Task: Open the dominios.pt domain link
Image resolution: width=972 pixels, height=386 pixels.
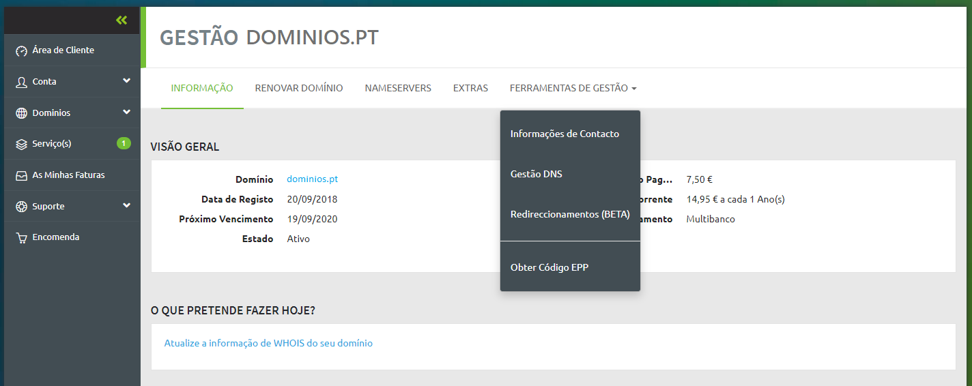Action: coord(313,179)
